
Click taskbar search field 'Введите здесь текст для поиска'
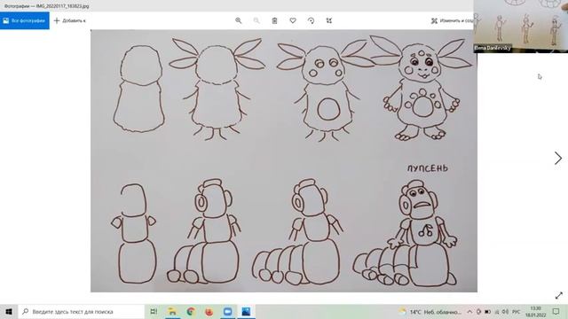(x=81, y=311)
